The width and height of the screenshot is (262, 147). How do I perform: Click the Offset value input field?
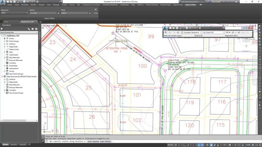point(75,13)
